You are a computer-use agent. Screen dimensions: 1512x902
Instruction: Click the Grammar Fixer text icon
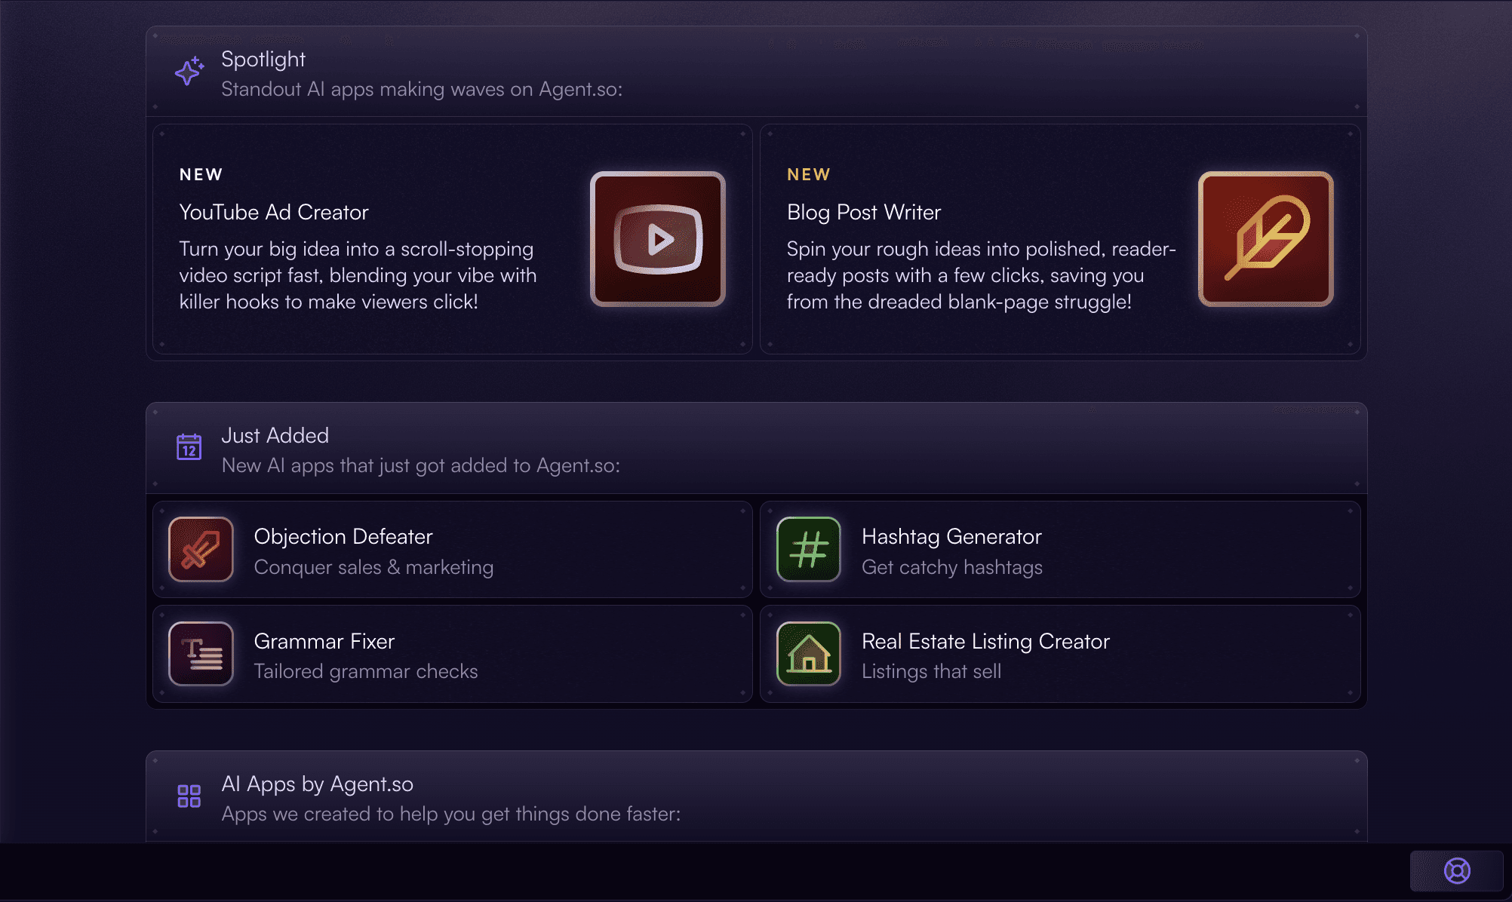(x=201, y=654)
